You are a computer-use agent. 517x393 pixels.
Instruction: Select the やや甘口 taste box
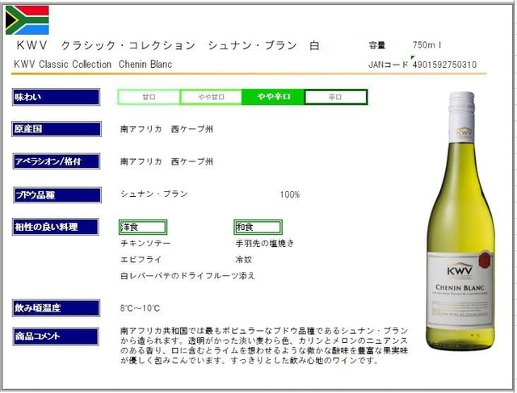[x=211, y=97]
